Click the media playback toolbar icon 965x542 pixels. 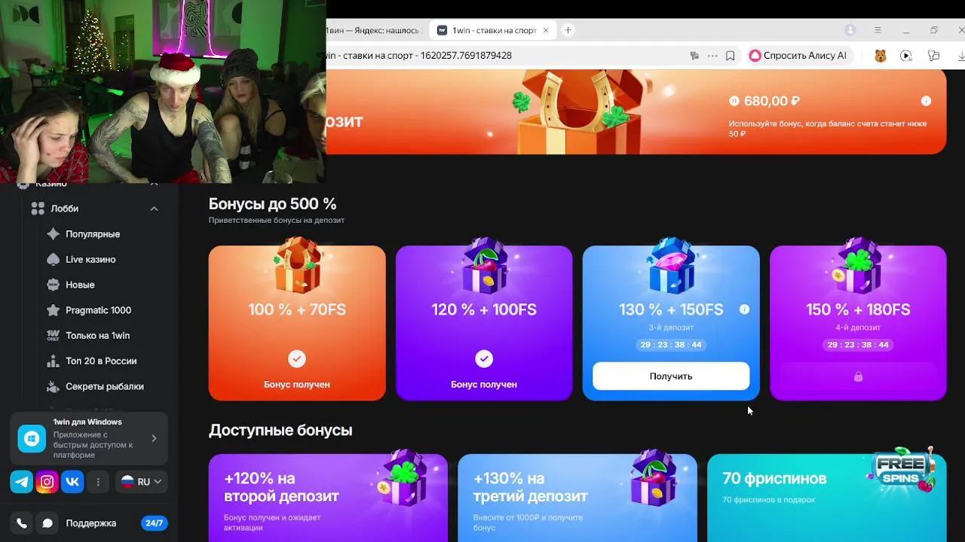point(906,56)
